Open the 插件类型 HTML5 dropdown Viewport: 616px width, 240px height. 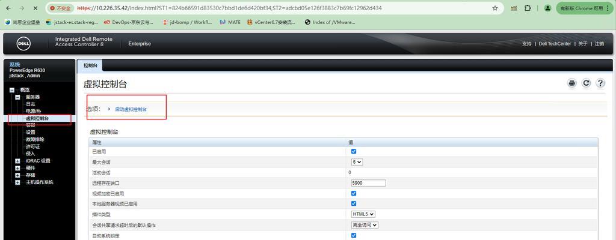pos(363,214)
